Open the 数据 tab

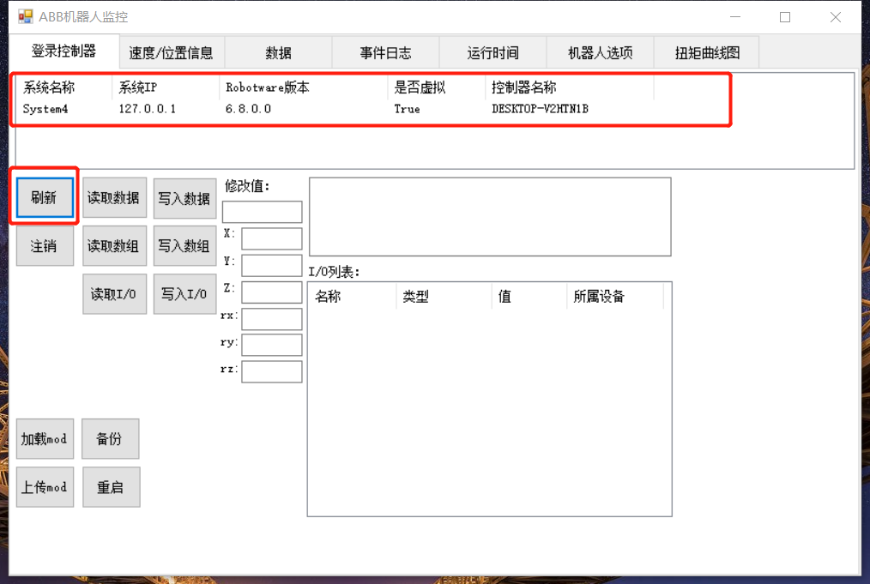coord(277,51)
